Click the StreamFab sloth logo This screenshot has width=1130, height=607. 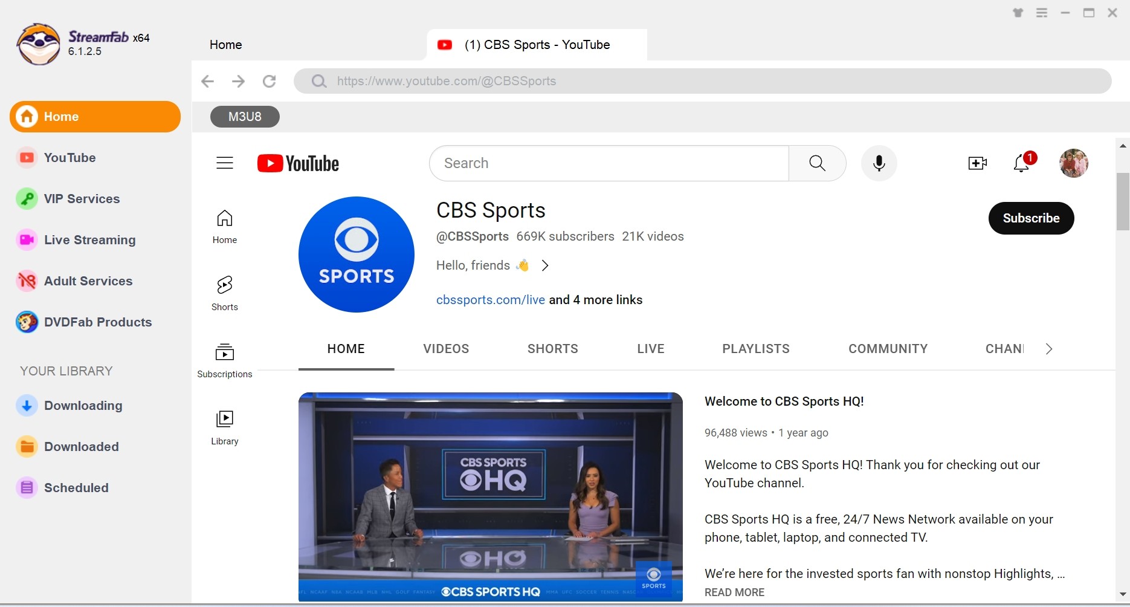click(39, 44)
